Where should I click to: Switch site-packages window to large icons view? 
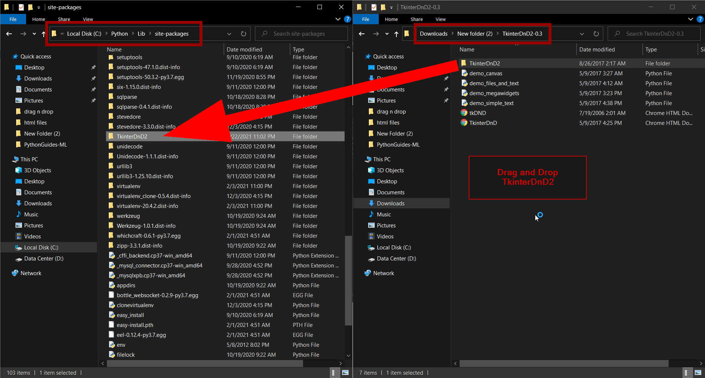(345, 373)
